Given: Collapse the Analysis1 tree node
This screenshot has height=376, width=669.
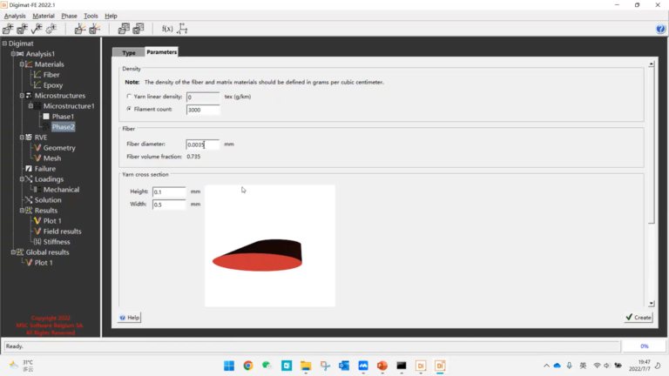Looking at the screenshot, I should tap(13, 54).
